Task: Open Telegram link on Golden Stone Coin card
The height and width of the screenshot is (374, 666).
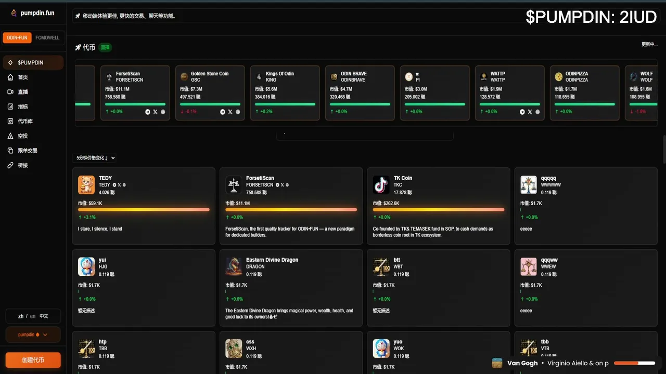Action: point(223,112)
